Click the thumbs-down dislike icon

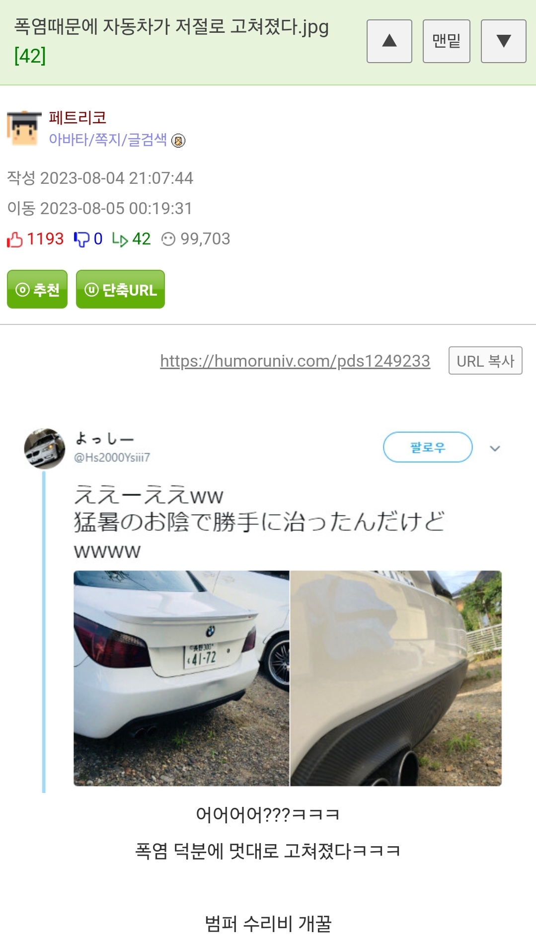(81, 239)
